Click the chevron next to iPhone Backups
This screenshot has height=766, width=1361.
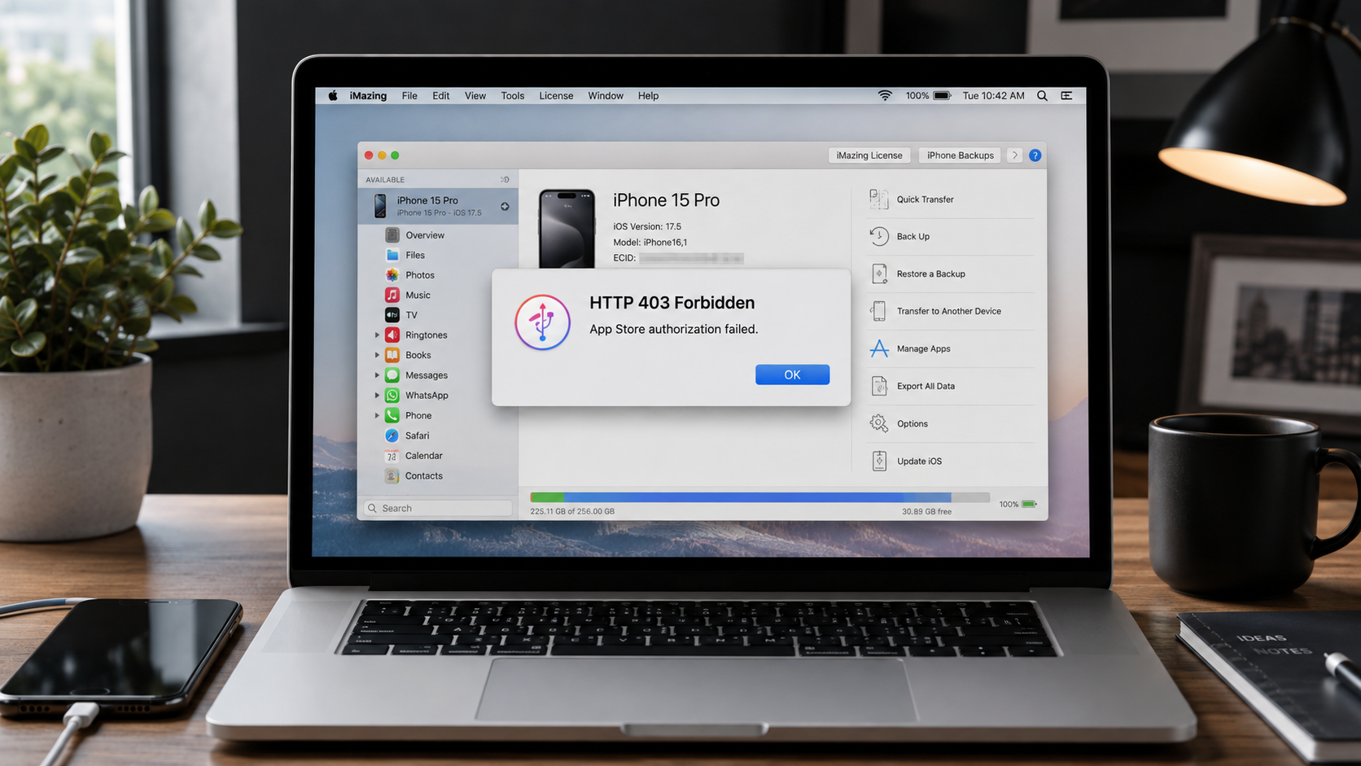tap(1014, 155)
